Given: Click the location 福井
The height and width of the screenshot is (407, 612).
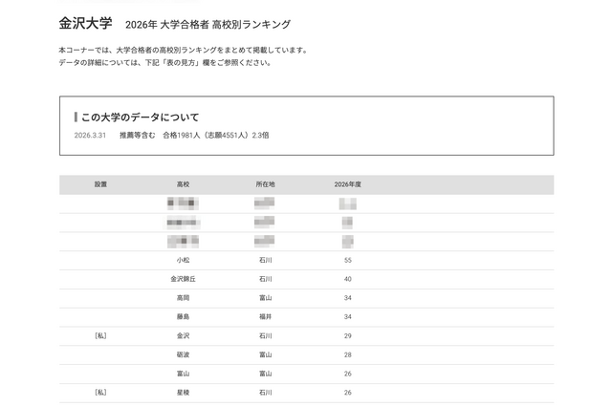Looking at the screenshot, I should click(x=266, y=317).
